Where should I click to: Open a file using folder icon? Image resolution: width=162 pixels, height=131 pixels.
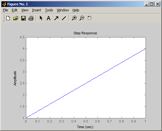[x=16, y=18]
